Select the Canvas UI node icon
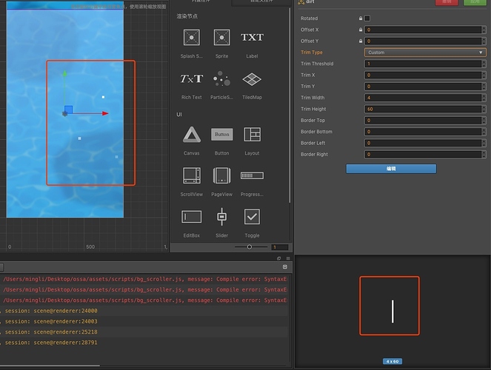 click(191, 135)
